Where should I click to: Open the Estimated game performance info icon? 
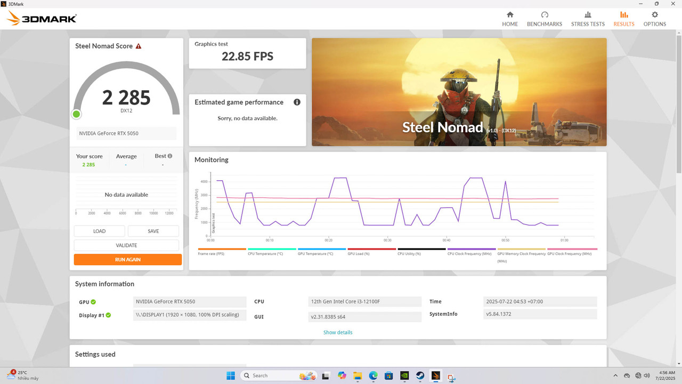click(x=297, y=102)
